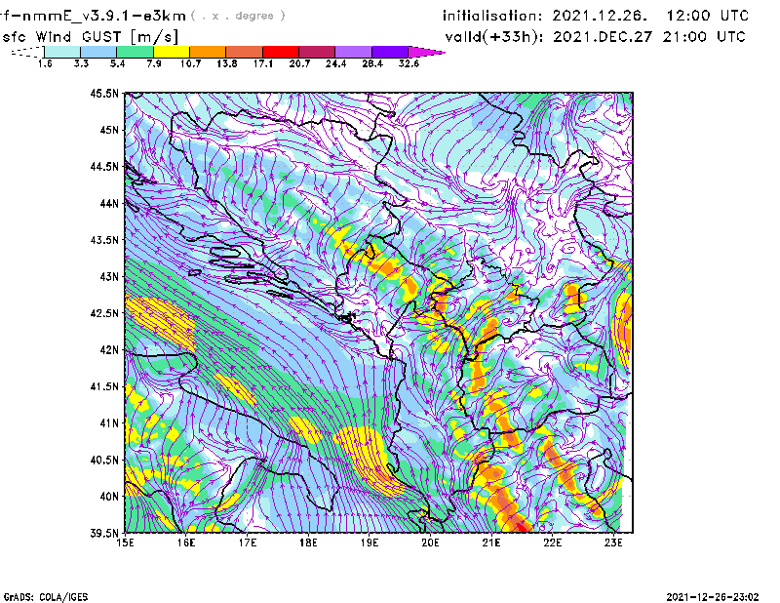780x603 pixels.
Task: Click legend value "20.7"
Action: (299, 63)
